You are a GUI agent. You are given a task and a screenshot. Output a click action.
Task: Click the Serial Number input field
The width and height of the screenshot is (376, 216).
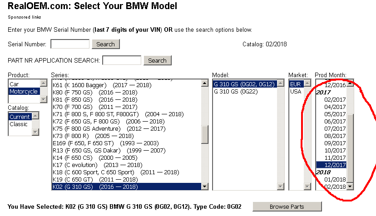click(x=70, y=44)
